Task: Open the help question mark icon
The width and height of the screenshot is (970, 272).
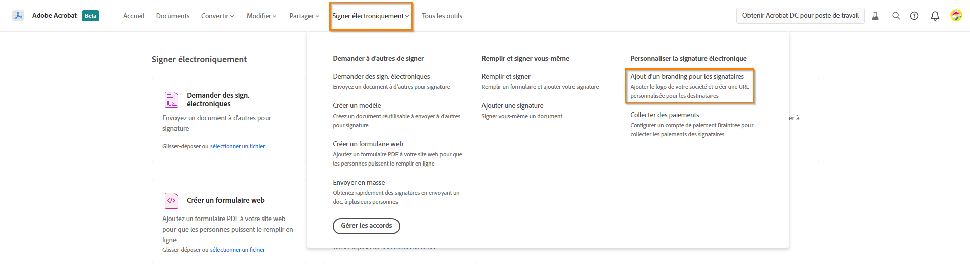Action: (914, 16)
